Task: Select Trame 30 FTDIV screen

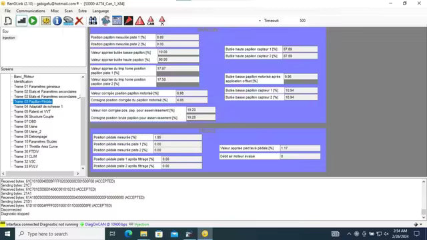Action: pyautogui.click(x=27, y=151)
